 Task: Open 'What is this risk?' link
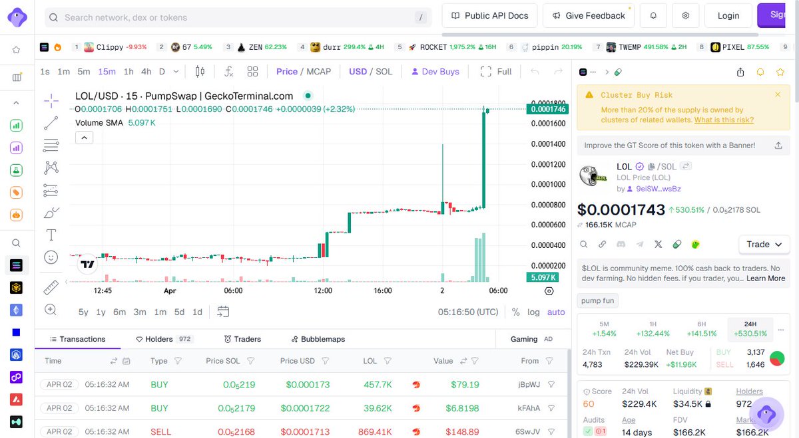(724, 120)
